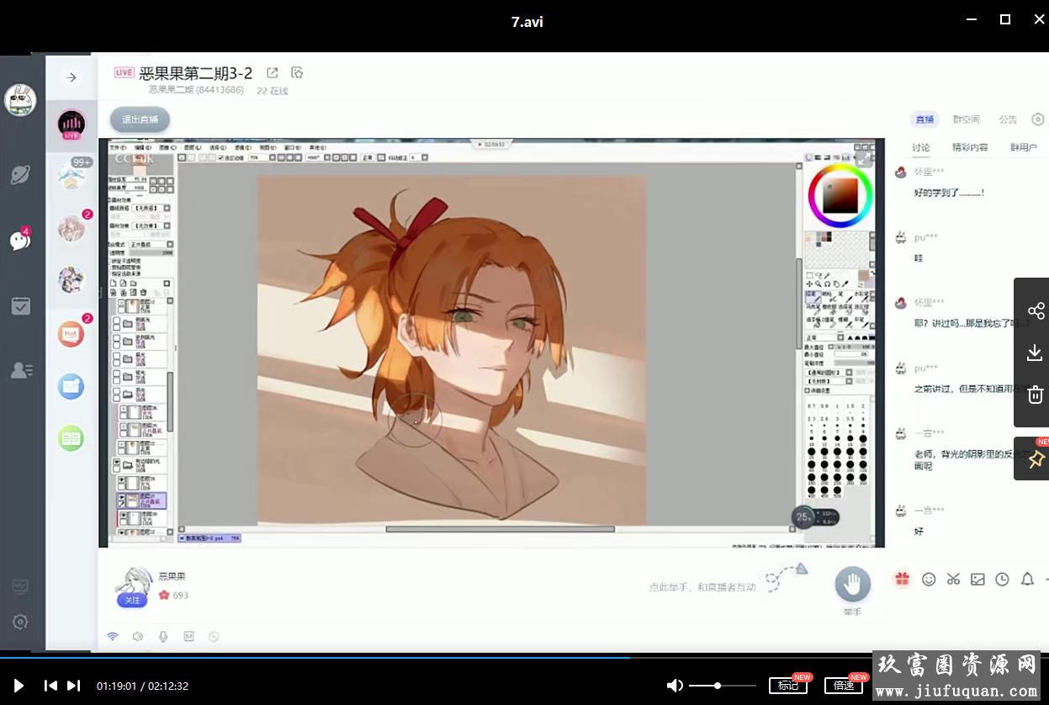Click the gift icon in chat toolbar

pyautogui.click(x=902, y=579)
